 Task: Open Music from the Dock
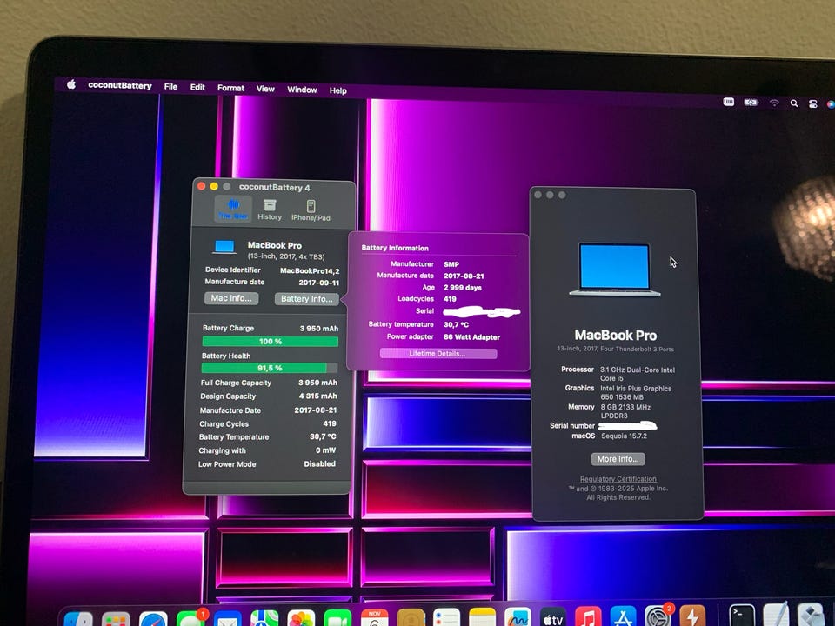coord(588,616)
